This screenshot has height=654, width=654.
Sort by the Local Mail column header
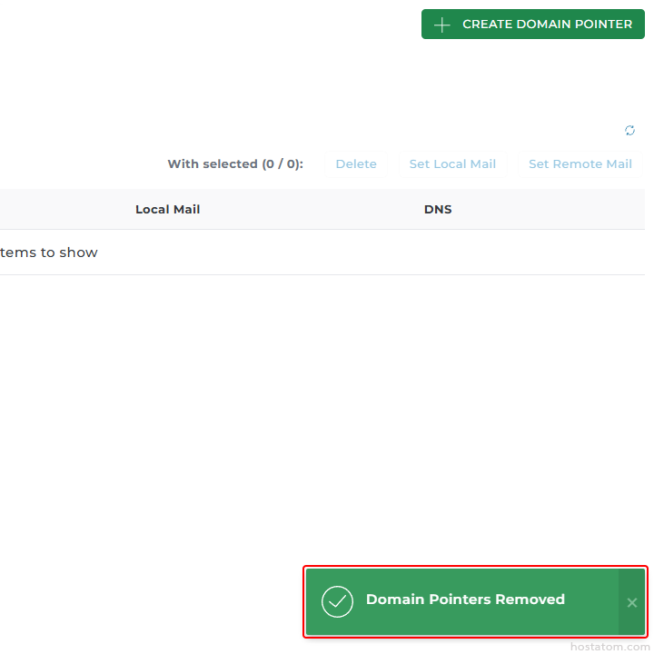tap(167, 210)
